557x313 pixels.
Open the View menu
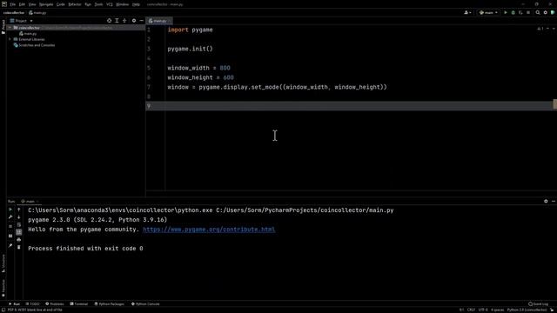(x=32, y=4)
